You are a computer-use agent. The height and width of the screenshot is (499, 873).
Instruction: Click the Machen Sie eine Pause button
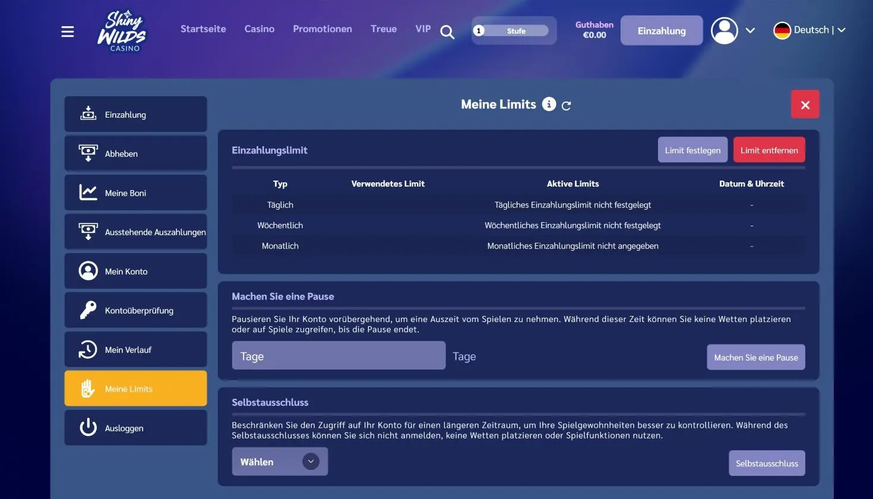coord(756,357)
